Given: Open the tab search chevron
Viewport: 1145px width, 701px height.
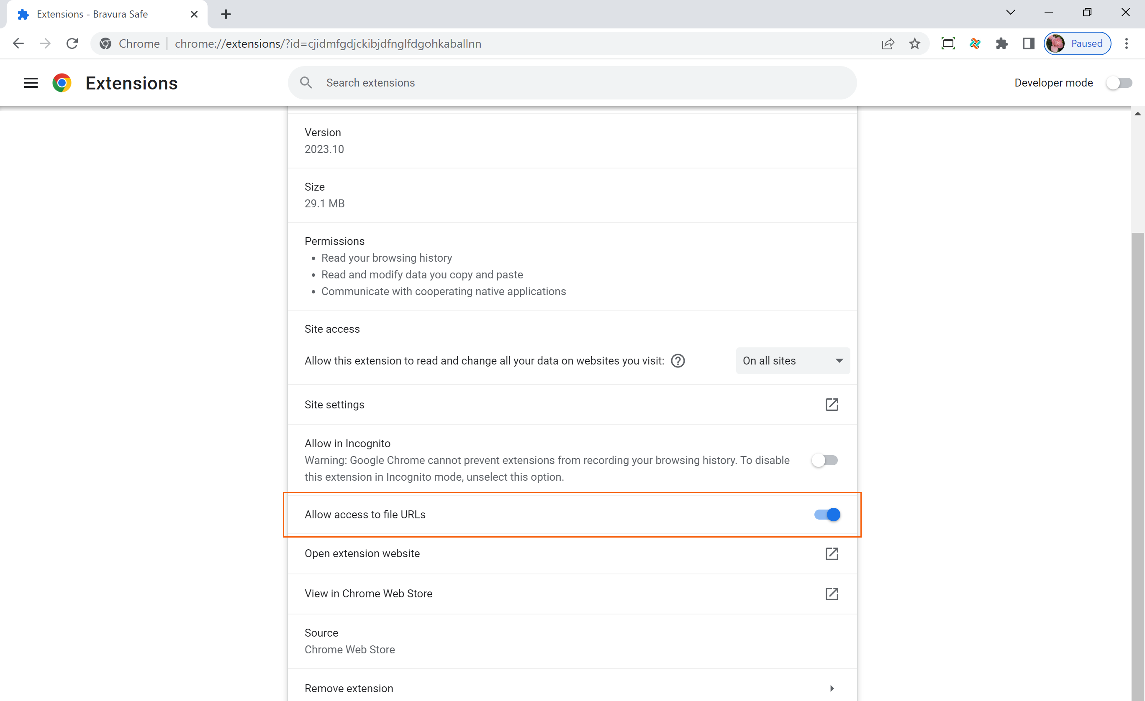Looking at the screenshot, I should click(x=1010, y=12).
